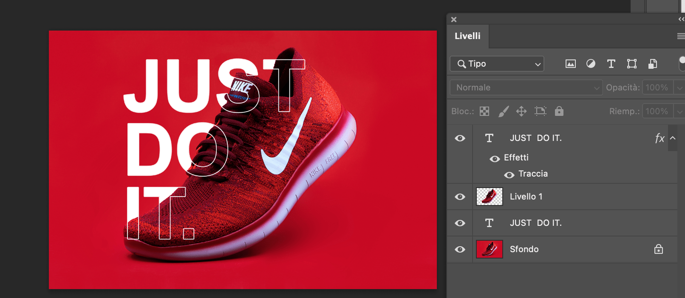
Task: Select the Livello 1 layer thumbnail
Action: pyautogui.click(x=490, y=197)
